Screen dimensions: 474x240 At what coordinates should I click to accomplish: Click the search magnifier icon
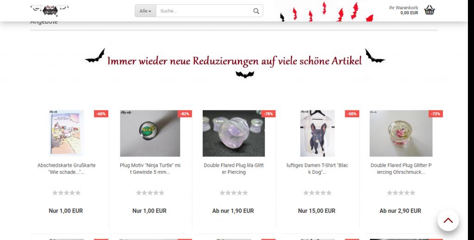256,11
